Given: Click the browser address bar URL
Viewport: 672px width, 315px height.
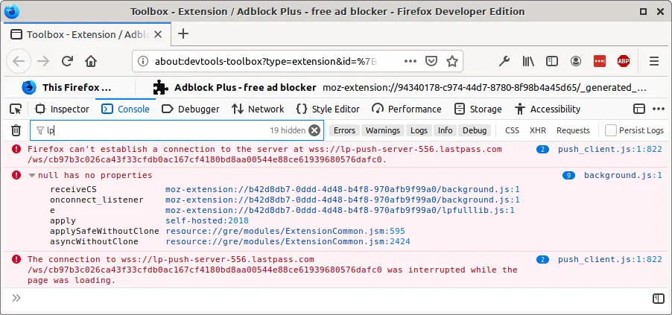Looking at the screenshot, I should click(x=266, y=61).
